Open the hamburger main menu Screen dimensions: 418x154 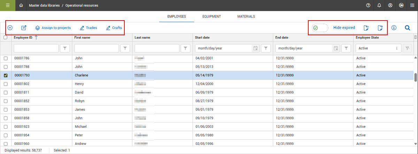coord(8,6)
